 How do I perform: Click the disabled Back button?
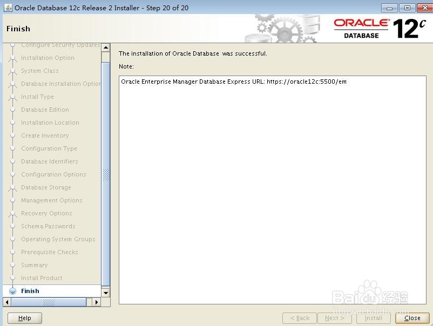tap(300, 318)
